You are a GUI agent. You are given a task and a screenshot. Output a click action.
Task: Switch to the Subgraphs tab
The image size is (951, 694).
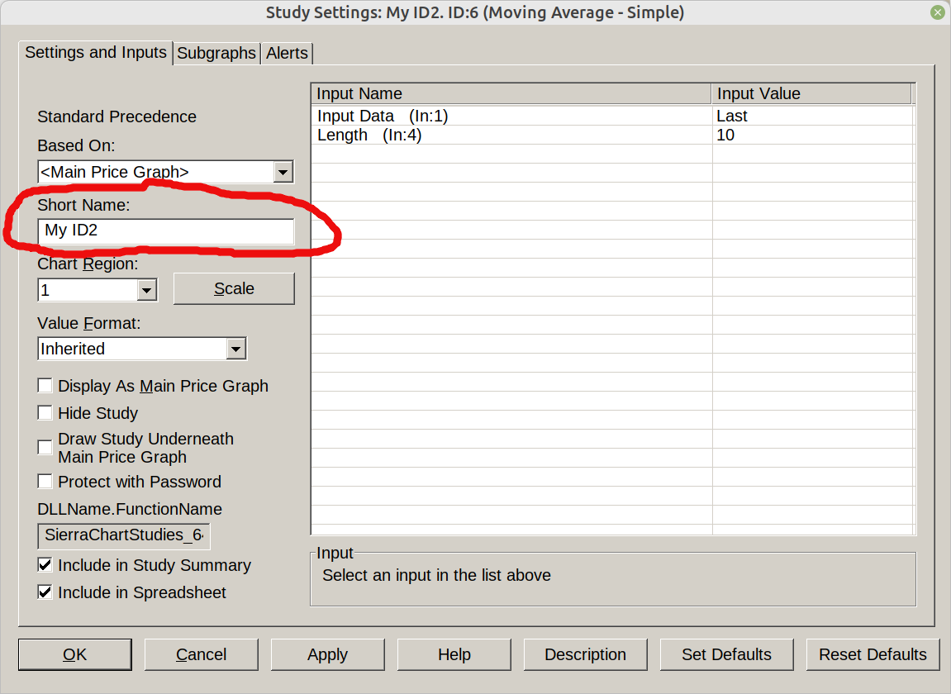216,53
